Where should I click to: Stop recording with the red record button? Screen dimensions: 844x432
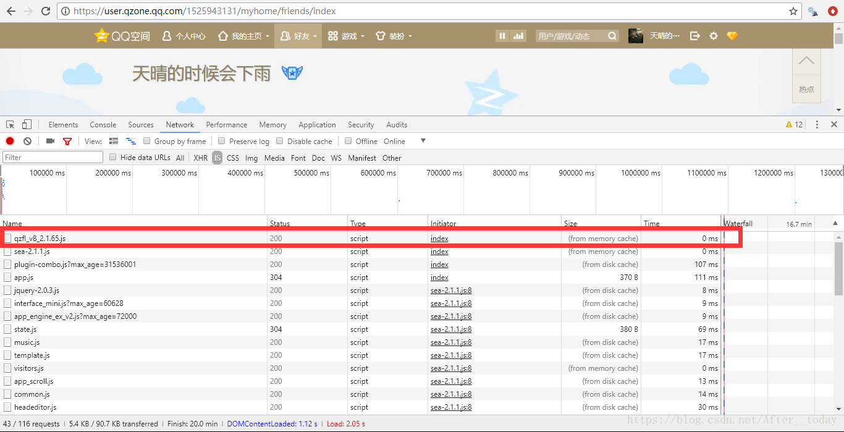click(10, 141)
